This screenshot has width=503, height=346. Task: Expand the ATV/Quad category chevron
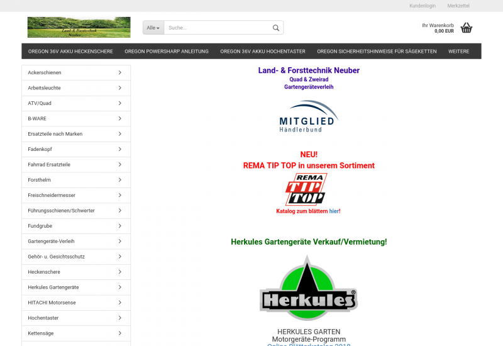coord(119,103)
